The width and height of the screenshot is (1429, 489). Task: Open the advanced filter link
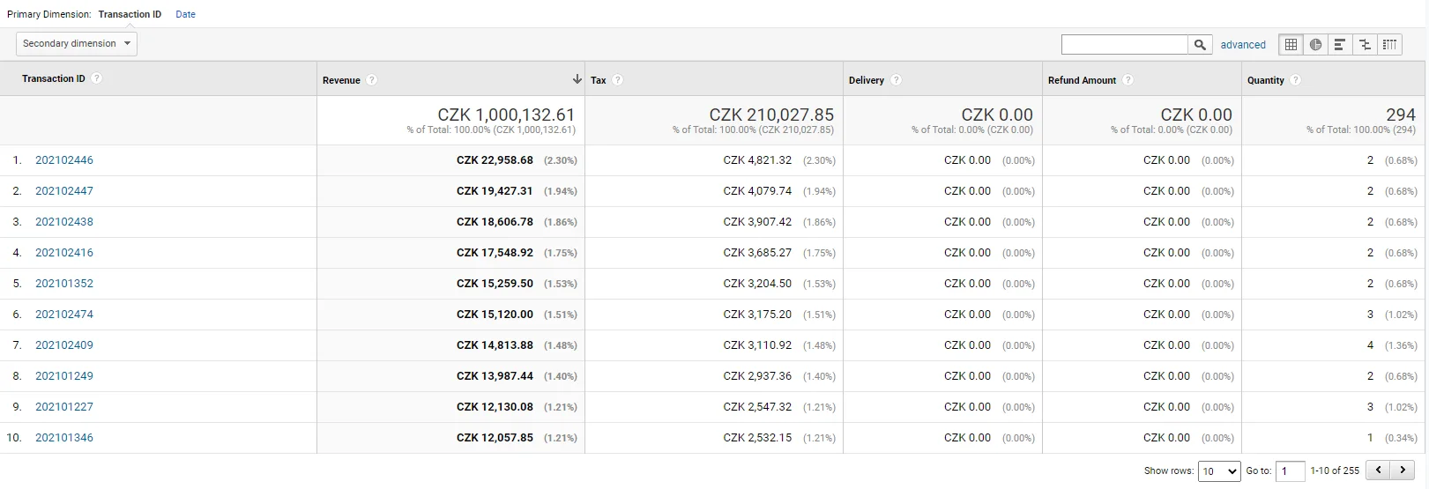pyautogui.click(x=1243, y=45)
